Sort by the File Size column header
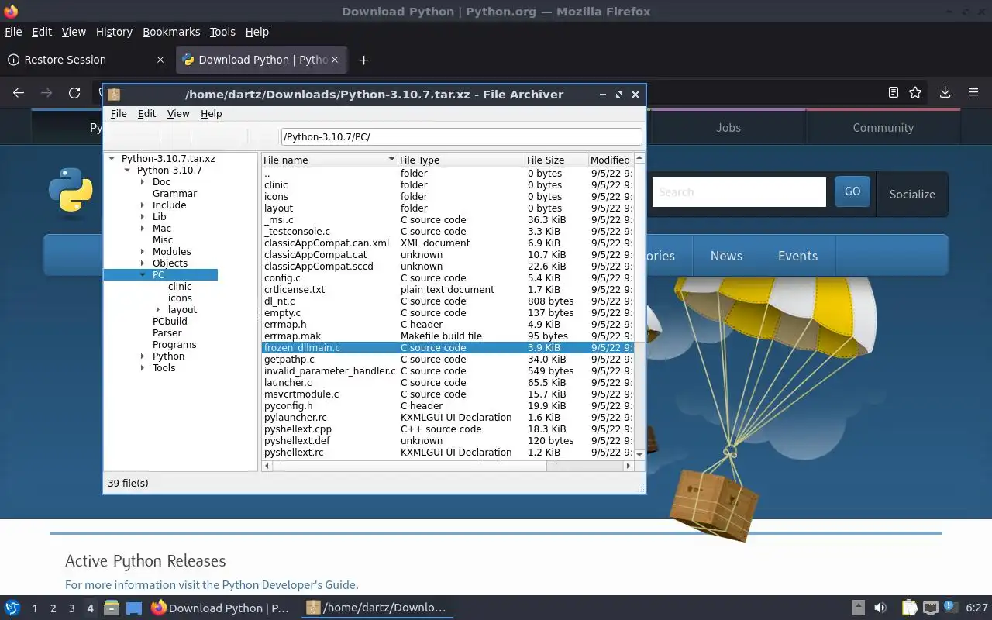This screenshot has width=992, height=620. 556,160
